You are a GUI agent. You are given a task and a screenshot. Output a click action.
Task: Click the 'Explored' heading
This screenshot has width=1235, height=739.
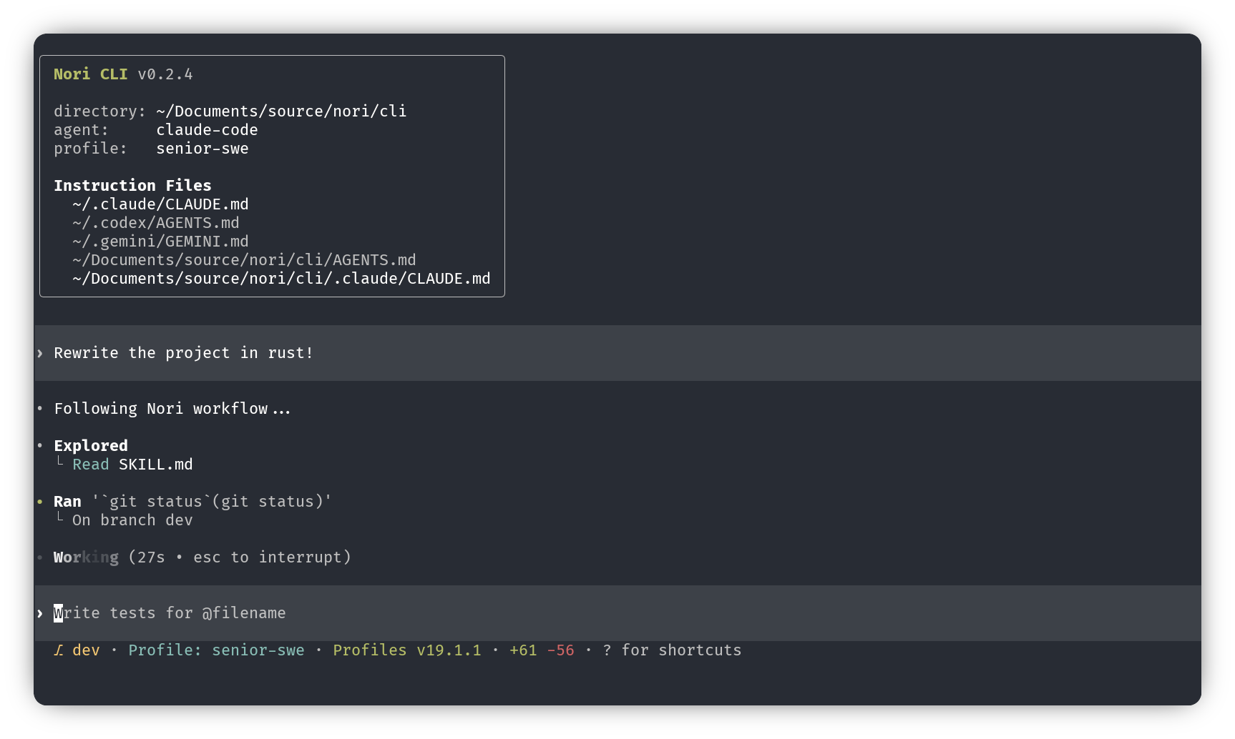(91, 446)
